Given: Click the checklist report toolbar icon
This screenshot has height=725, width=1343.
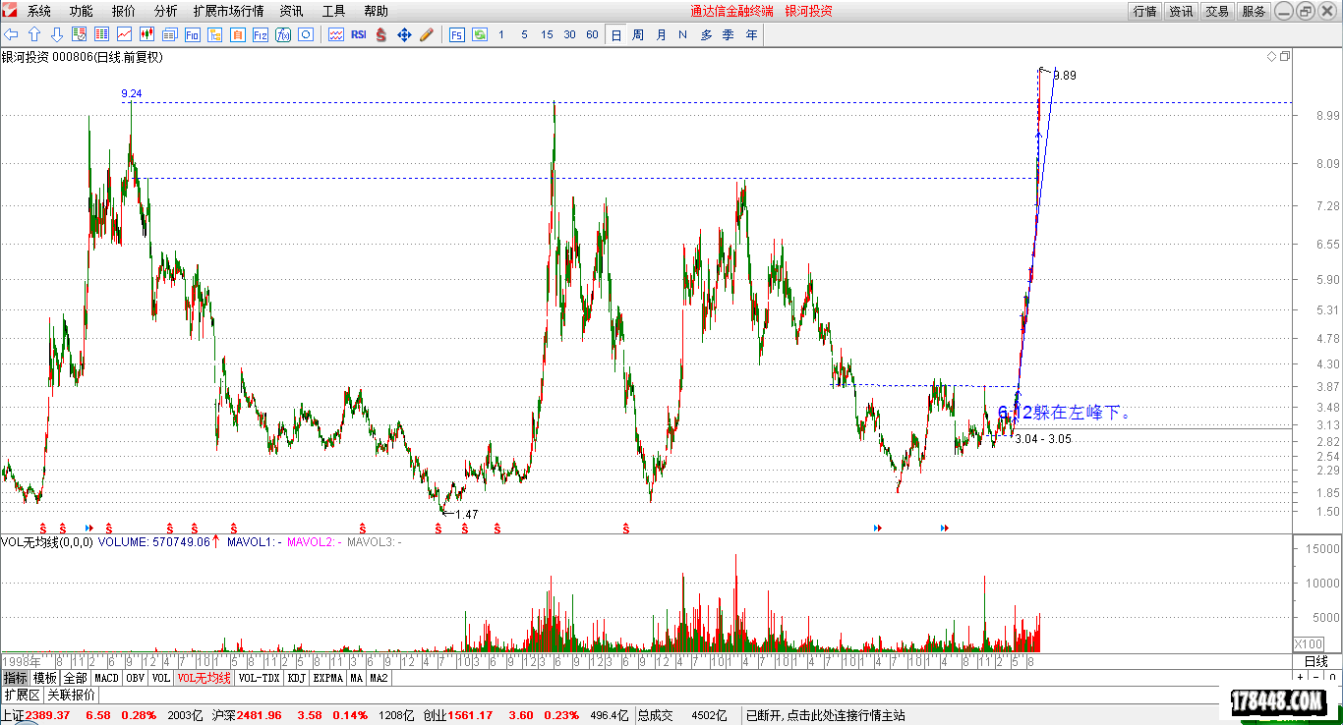Looking at the screenshot, I should [79, 34].
